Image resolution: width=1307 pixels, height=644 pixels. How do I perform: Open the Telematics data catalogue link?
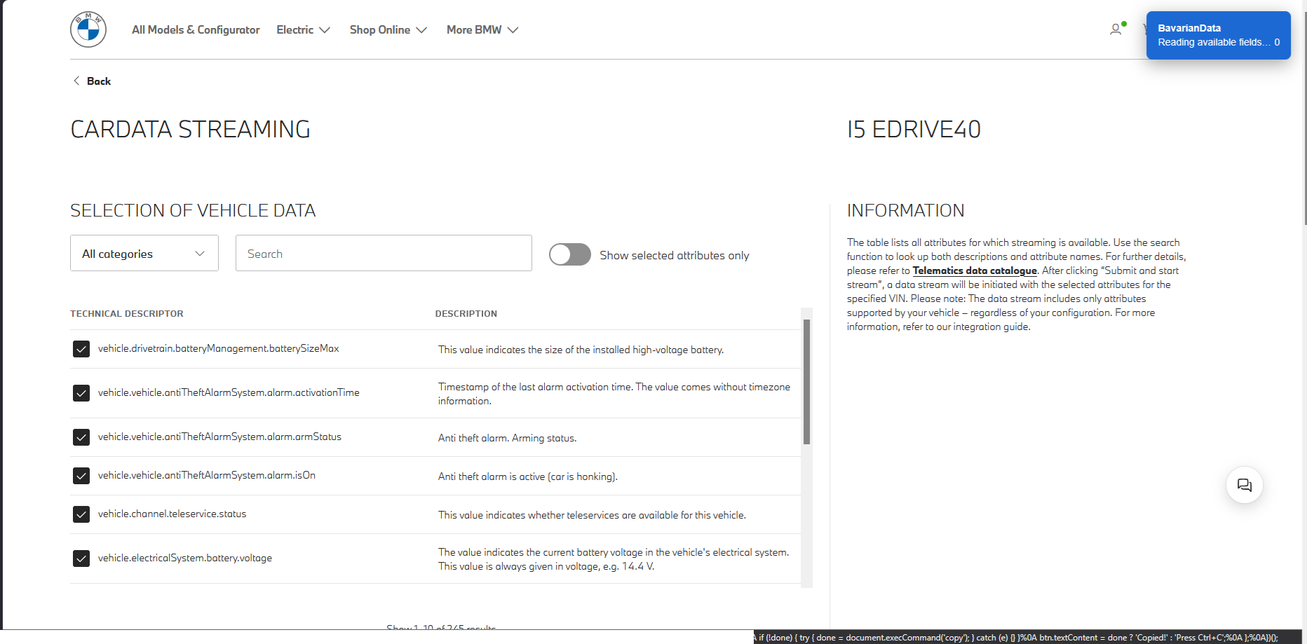click(975, 270)
